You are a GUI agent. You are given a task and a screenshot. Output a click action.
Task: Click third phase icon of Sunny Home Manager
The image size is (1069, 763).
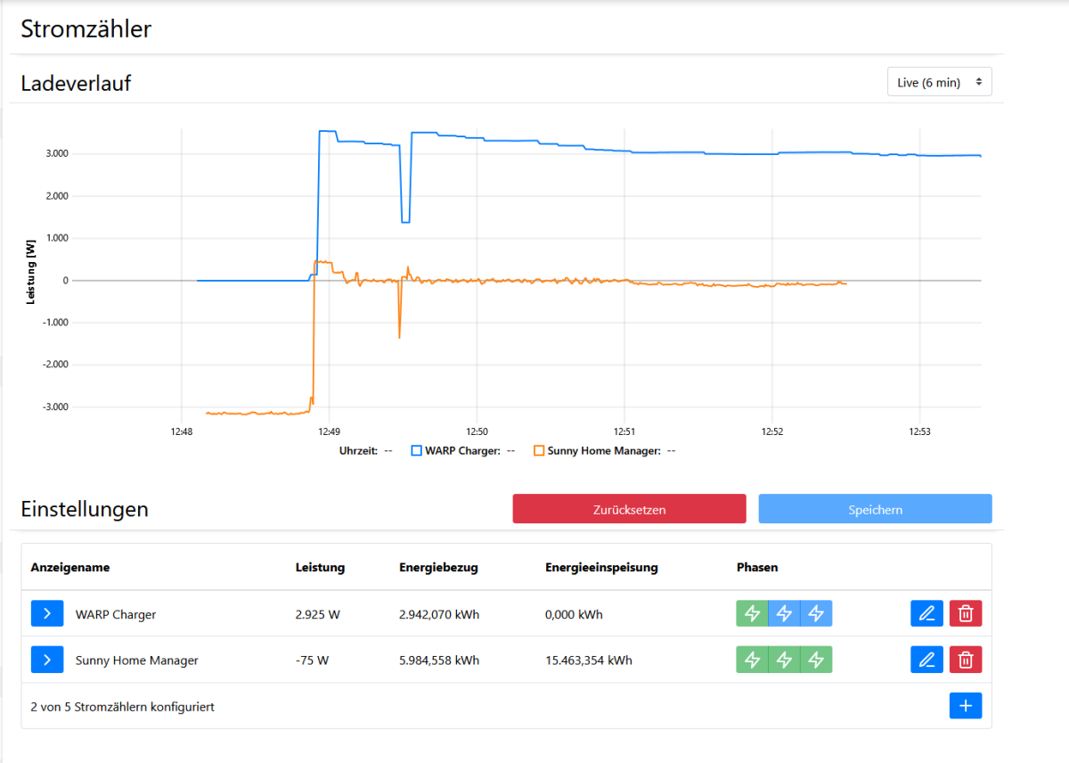[x=816, y=660]
